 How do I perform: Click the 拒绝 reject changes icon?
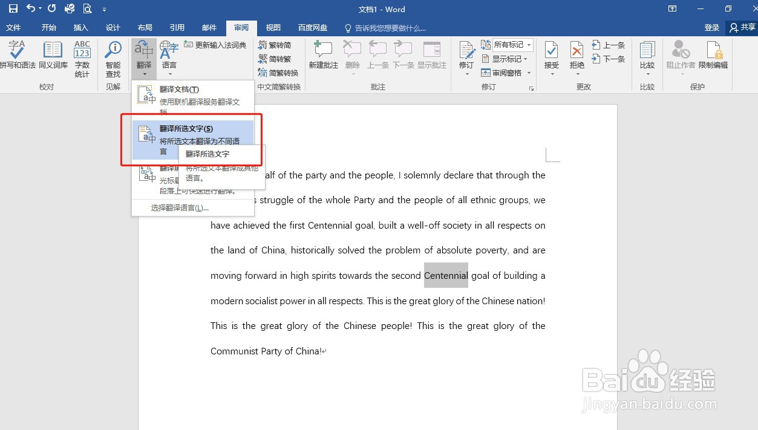click(576, 57)
